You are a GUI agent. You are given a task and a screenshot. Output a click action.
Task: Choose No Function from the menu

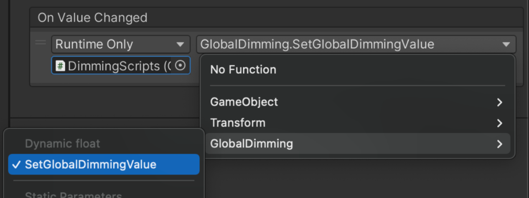(243, 69)
